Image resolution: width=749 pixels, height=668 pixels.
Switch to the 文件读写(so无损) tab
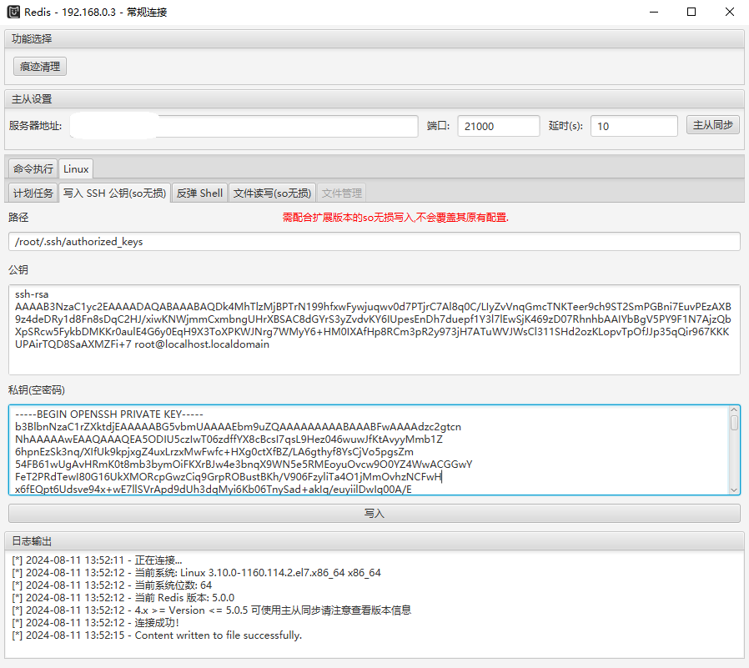(x=272, y=193)
